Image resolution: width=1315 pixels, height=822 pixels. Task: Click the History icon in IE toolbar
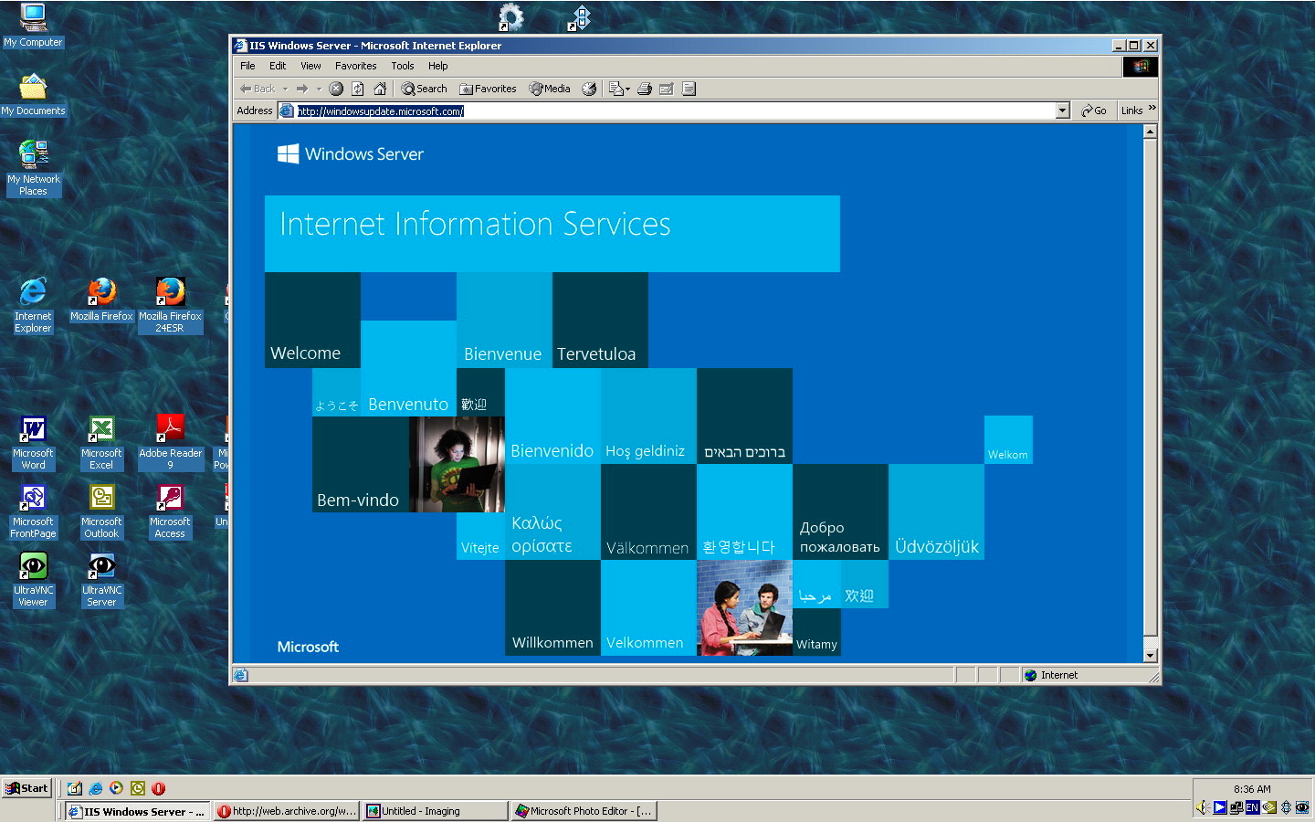[x=589, y=89]
